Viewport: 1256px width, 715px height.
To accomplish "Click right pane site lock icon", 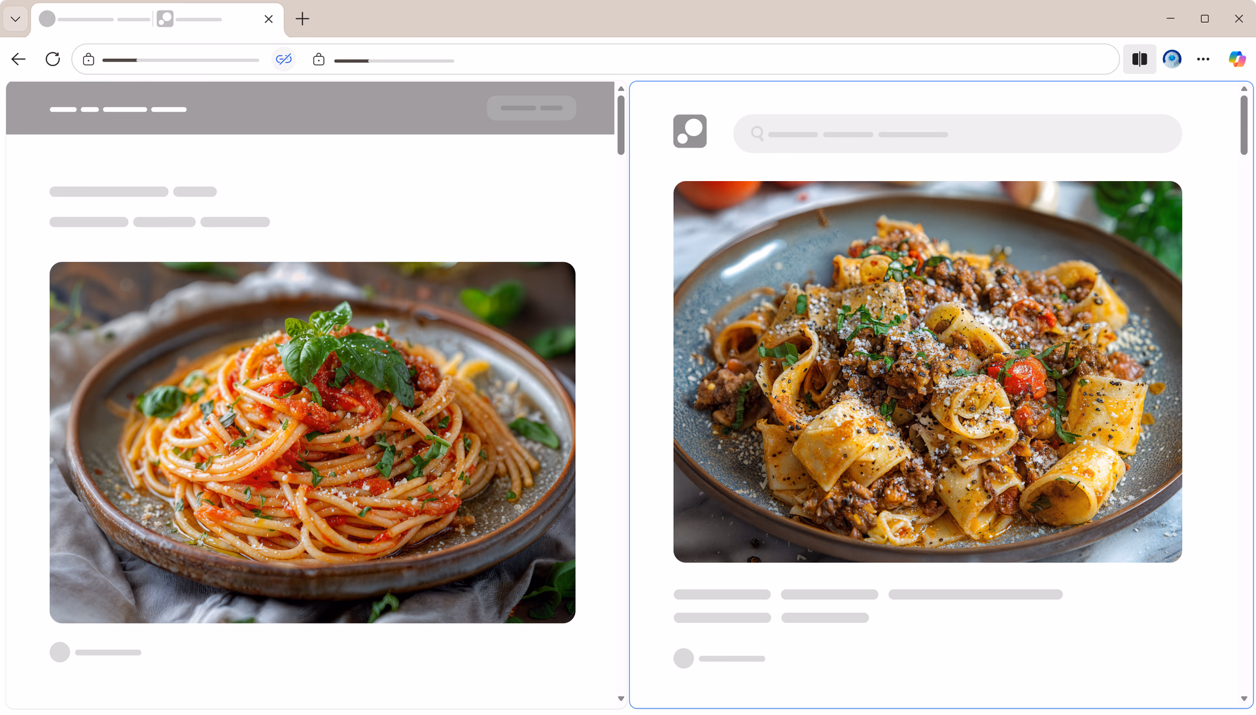I will click(x=319, y=60).
